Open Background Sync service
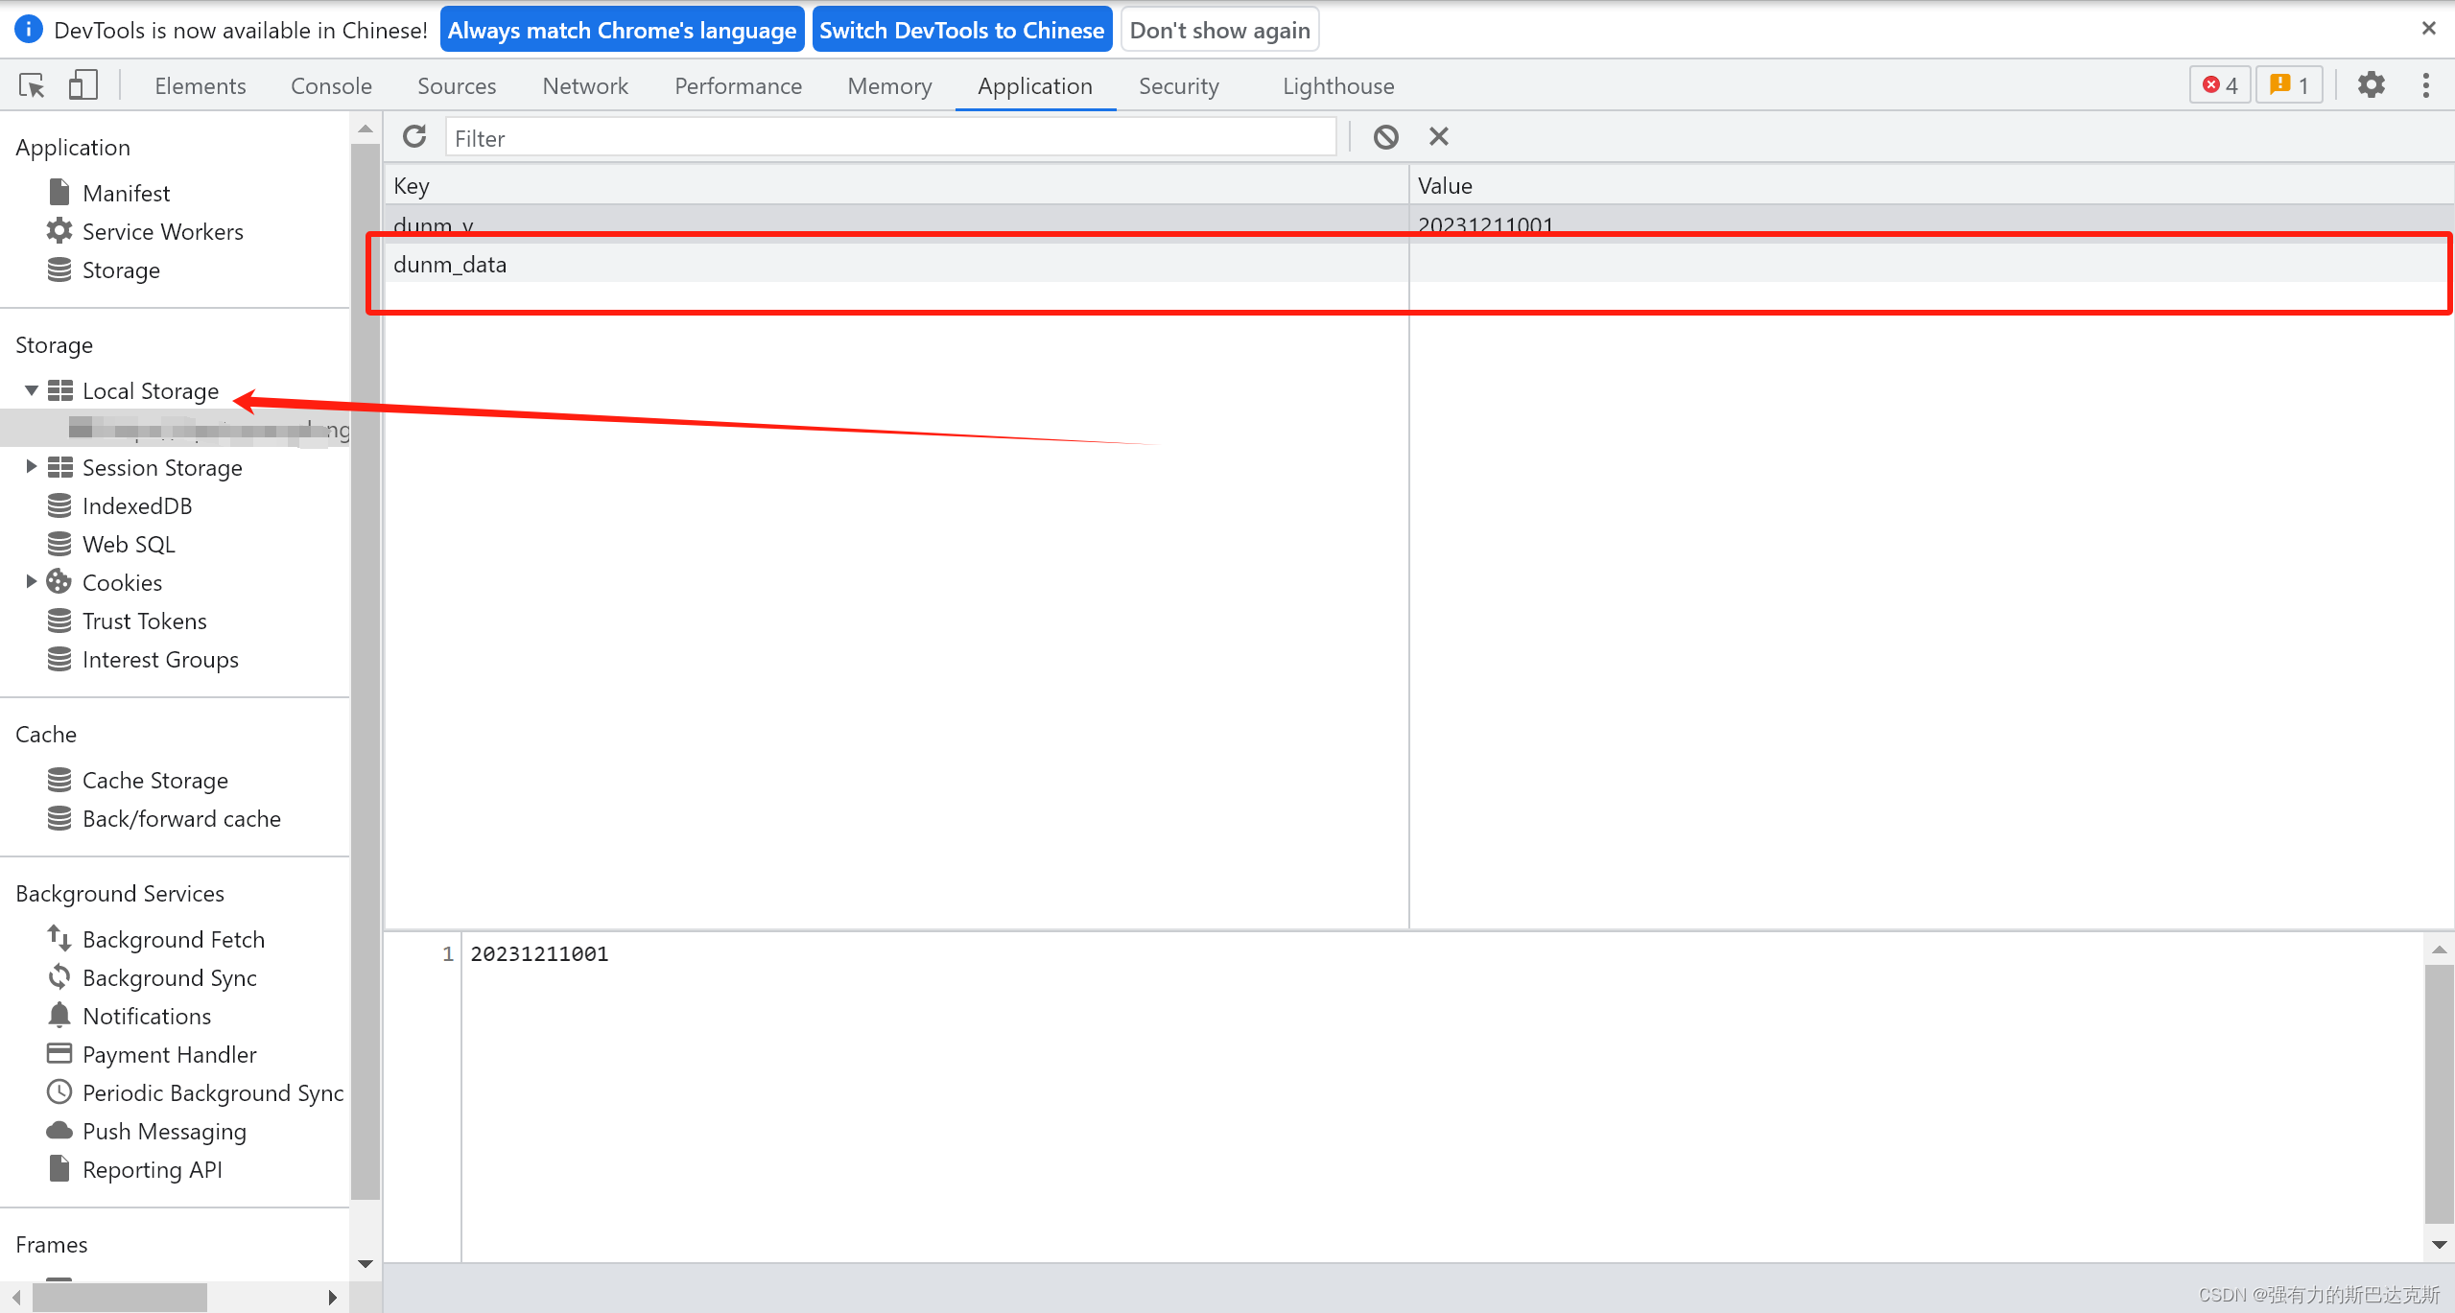The image size is (2455, 1313). point(169,977)
